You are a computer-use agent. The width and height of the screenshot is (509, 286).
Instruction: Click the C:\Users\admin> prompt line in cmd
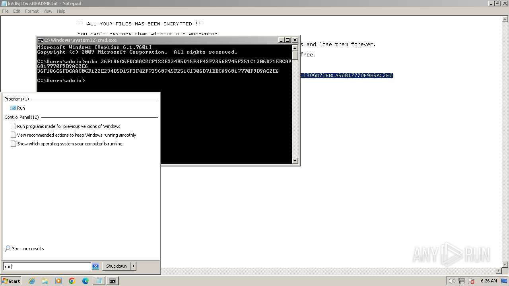pos(61,81)
